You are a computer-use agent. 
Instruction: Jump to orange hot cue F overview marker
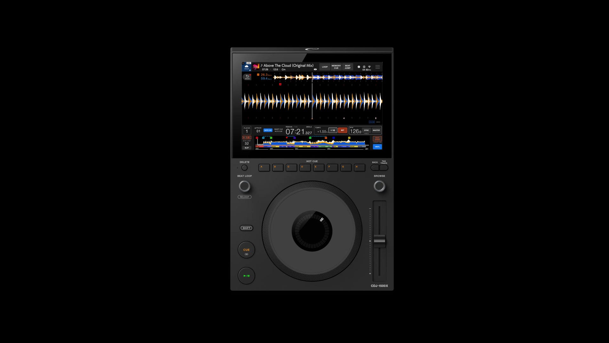pos(326,138)
